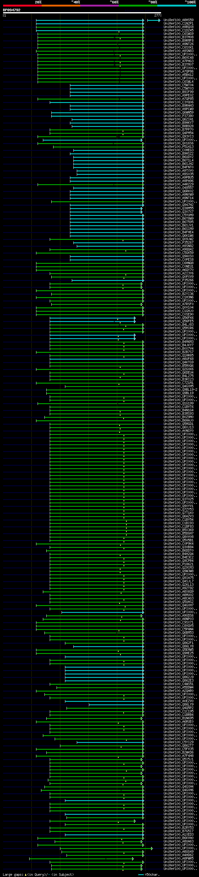Image resolution: width=199 pixels, height=877 pixels.
Task: Select the UniRef100_B6UDY2 label
Action: 178,157
